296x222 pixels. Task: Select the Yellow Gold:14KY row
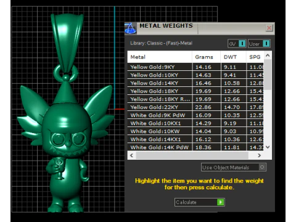tap(195, 83)
